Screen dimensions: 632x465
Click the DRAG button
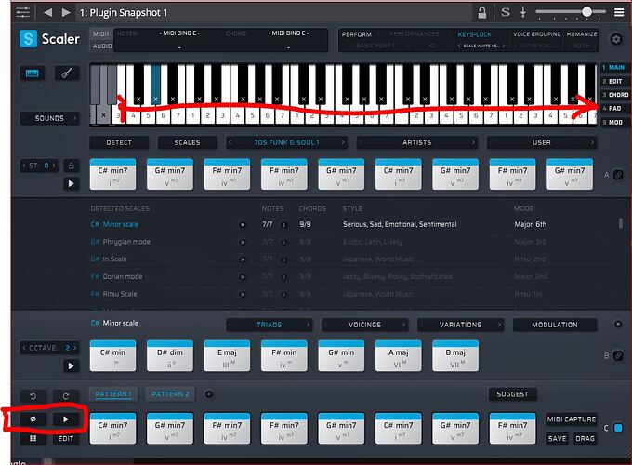[x=585, y=438]
